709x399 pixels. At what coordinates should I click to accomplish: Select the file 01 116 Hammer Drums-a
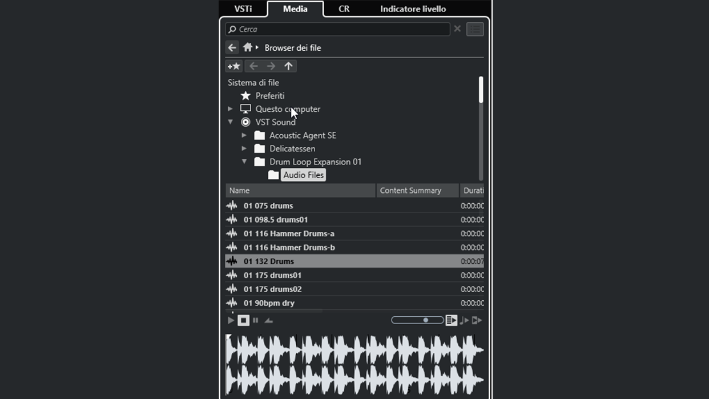coord(289,233)
